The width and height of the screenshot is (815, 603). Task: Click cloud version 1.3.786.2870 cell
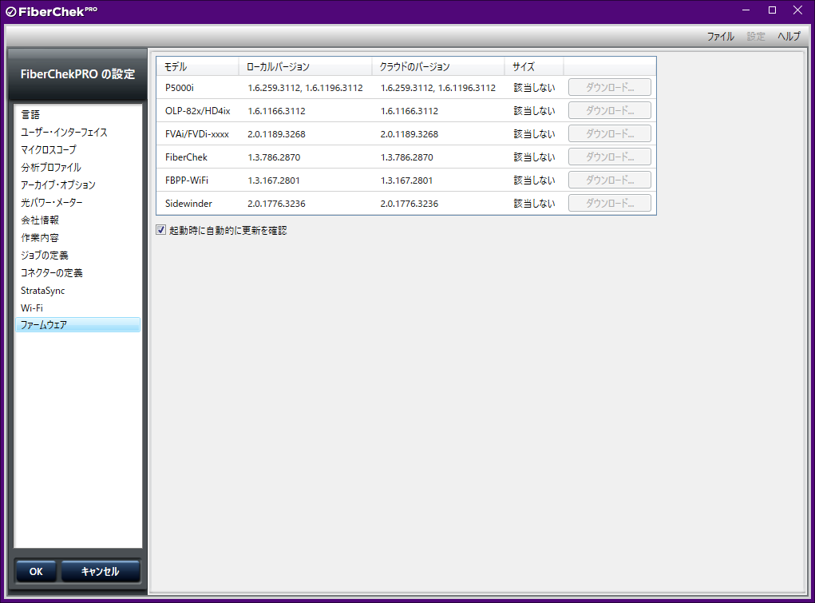point(406,157)
